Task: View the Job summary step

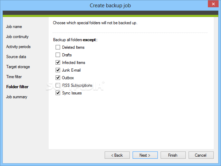Action: [17, 97]
